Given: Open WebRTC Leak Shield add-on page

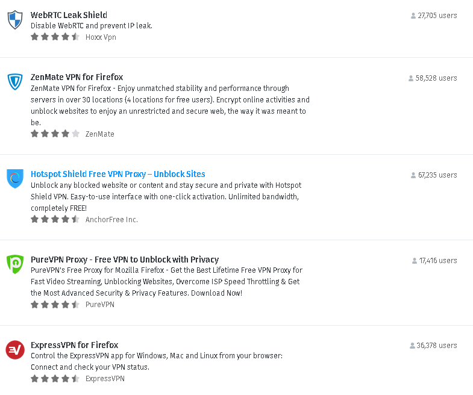Looking at the screenshot, I should pos(69,15).
